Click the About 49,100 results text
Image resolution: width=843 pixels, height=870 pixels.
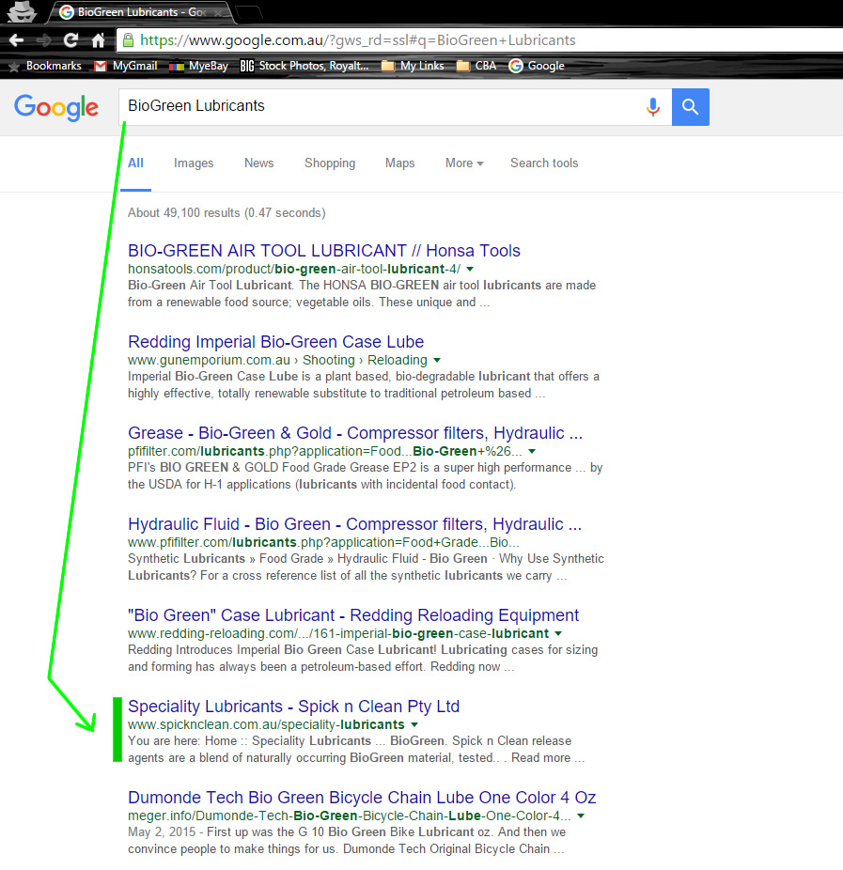point(226,213)
